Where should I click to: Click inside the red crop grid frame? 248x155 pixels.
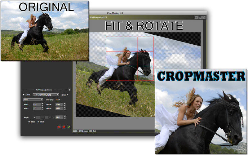click(x=130, y=59)
